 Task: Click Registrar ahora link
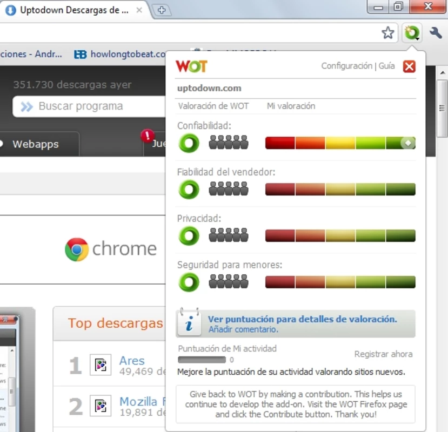[384, 354]
